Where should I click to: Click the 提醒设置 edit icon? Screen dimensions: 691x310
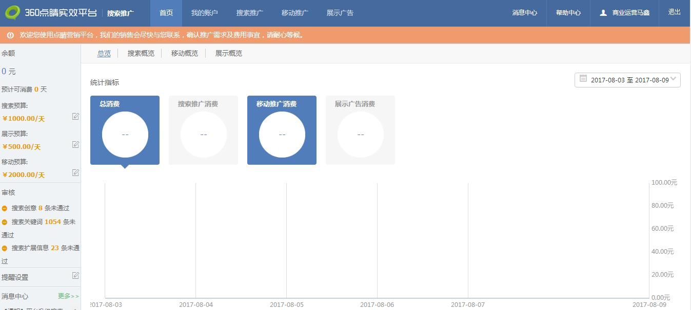pos(75,276)
